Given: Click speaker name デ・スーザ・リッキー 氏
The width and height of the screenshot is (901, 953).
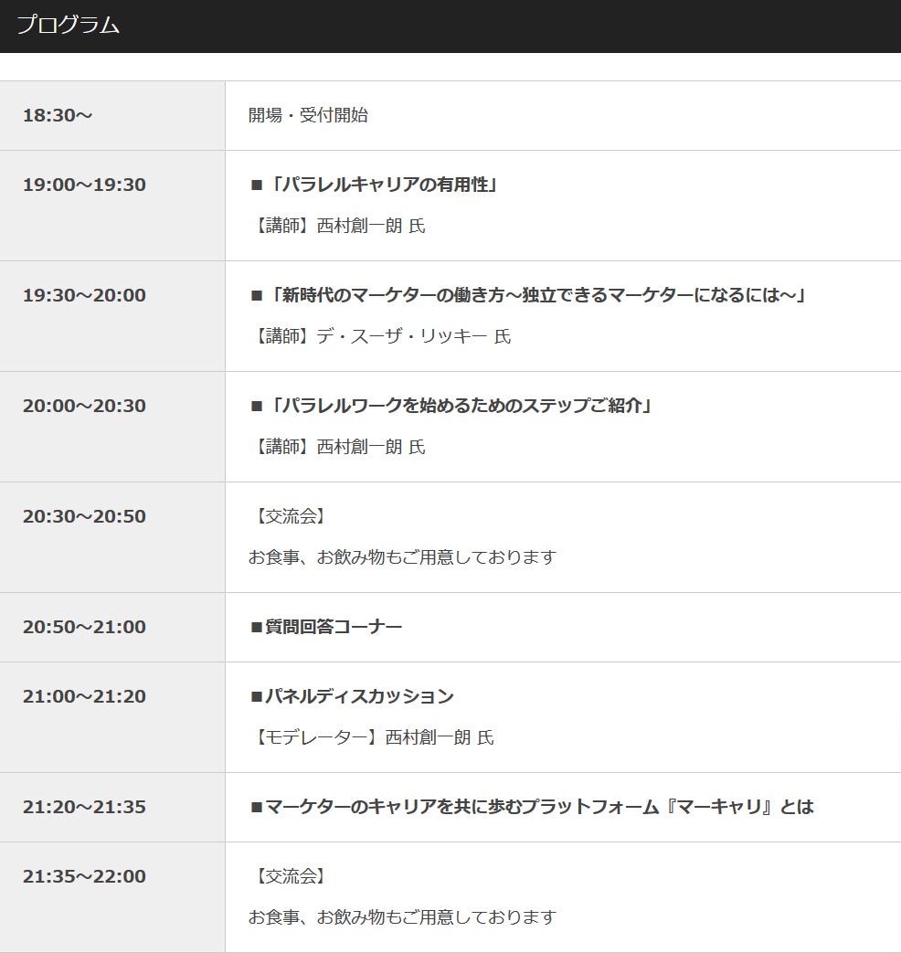Looking at the screenshot, I should [380, 336].
